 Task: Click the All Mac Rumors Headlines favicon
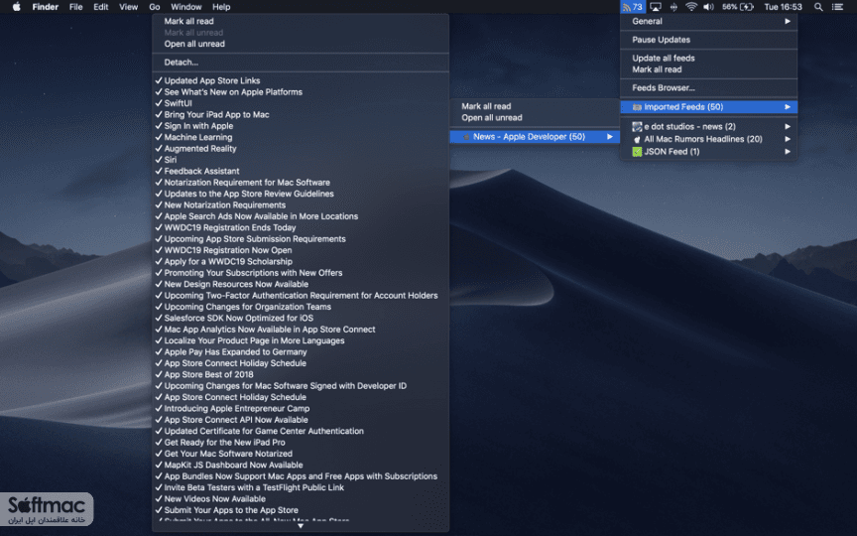pyautogui.click(x=637, y=139)
